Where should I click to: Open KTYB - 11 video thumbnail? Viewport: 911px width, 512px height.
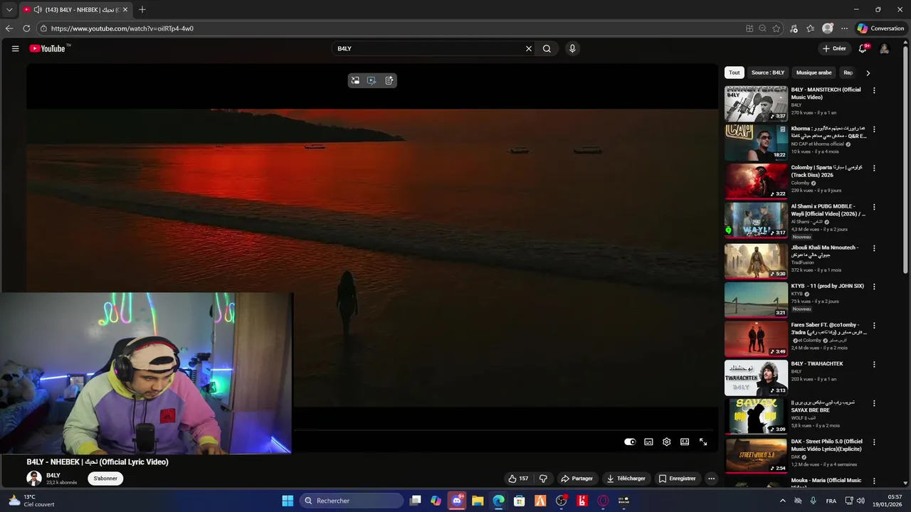(x=756, y=300)
